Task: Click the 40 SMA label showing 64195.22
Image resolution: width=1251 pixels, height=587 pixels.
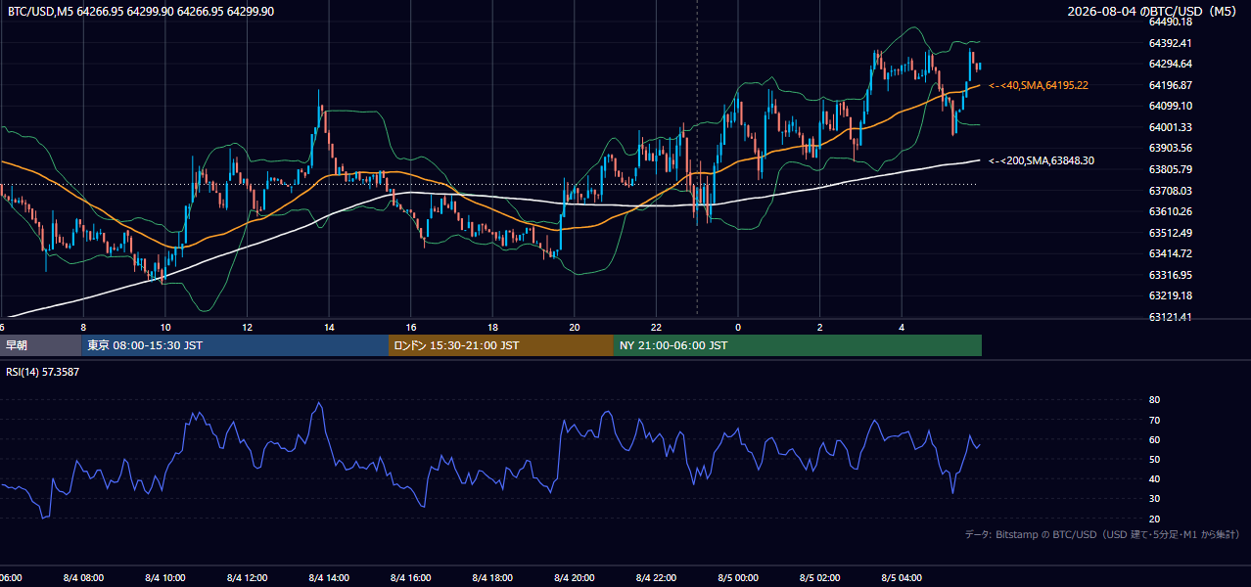Action: 1039,86
